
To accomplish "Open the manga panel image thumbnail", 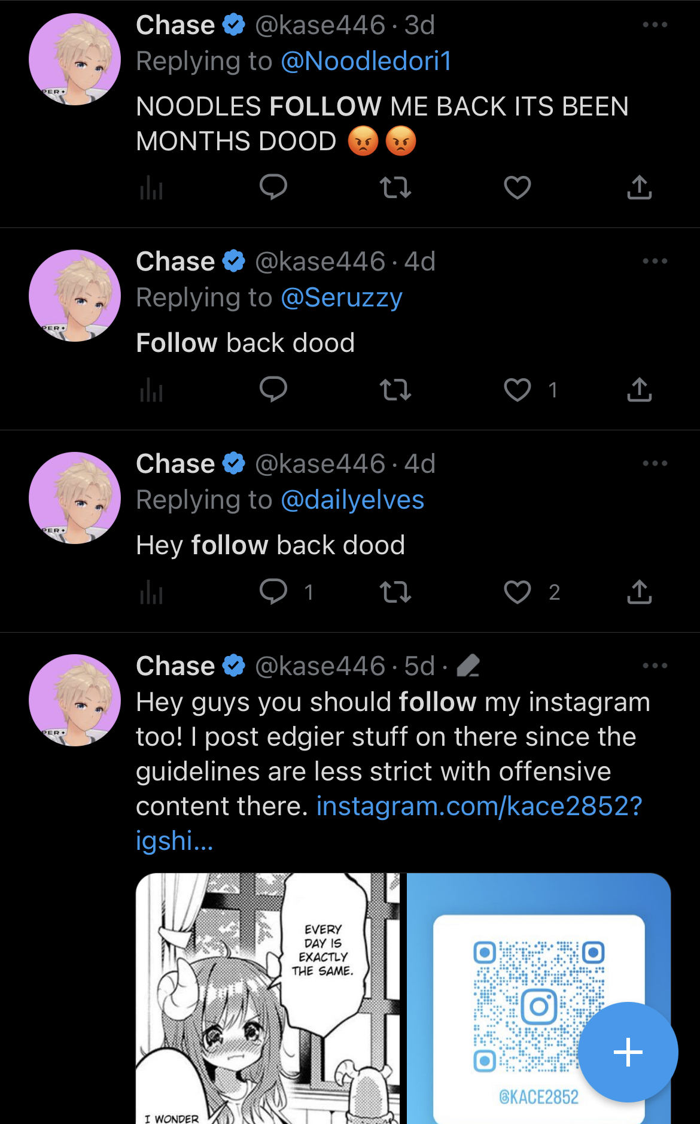I will (267, 998).
